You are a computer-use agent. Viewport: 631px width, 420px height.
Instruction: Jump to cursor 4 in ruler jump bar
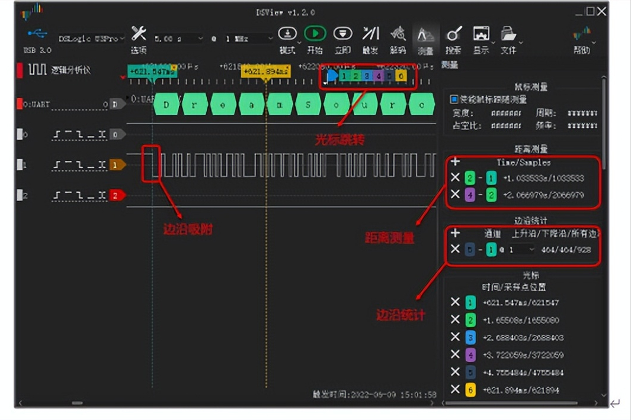coord(378,76)
